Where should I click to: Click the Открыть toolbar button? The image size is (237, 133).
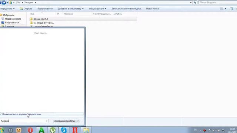[x=26, y=8]
